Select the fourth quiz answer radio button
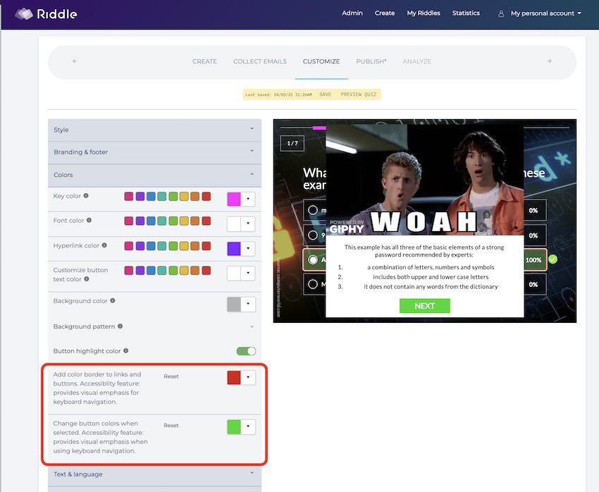Image resolution: width=599 pixels, height=492 pixels. (x=313, y=284)
